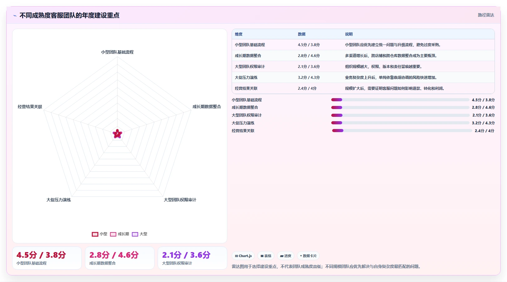Click the radar axis label 小型团队基础流程
The height and width of the screenshot is (282, 507).
[x=117, y=52]
